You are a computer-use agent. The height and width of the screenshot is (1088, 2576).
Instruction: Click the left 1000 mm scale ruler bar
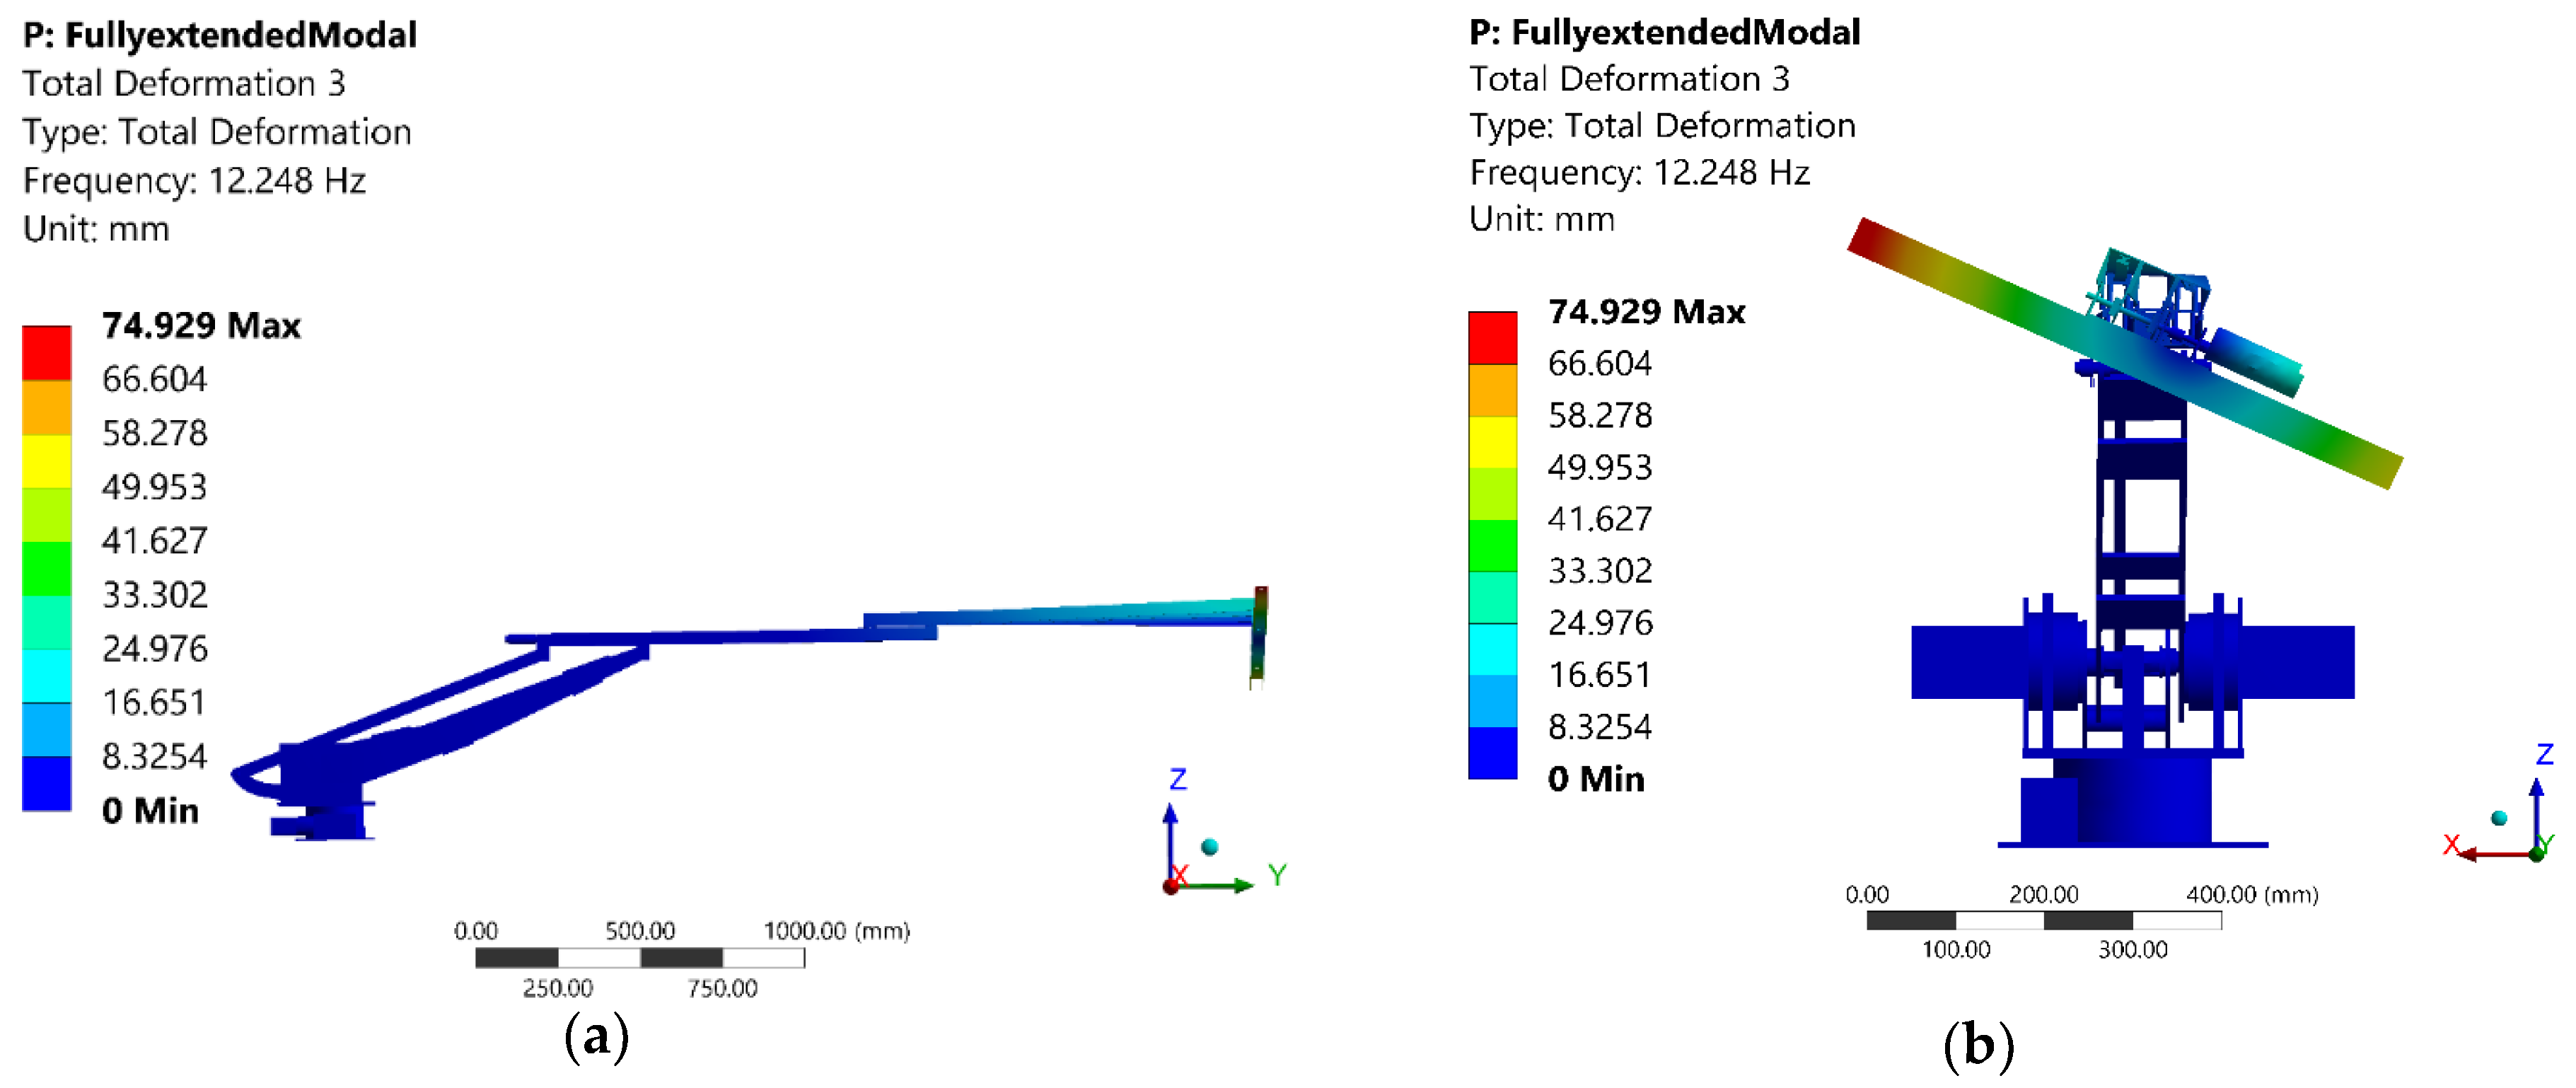click(639, 958)
